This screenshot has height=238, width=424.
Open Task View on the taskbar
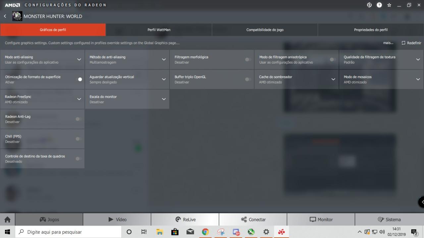pyautogui.click(x=144, y=232)
